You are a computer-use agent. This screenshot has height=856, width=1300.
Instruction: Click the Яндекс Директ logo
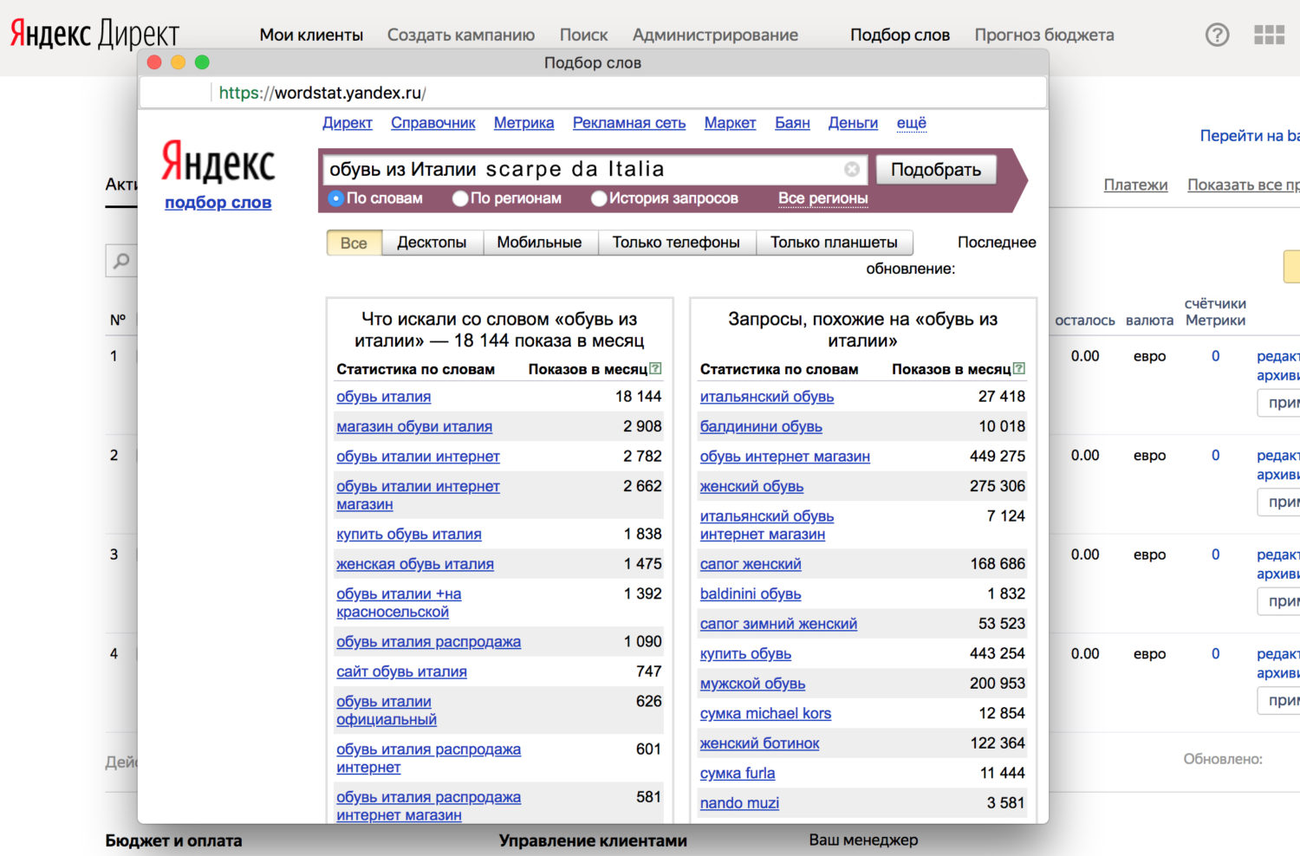tap(94, 35)
